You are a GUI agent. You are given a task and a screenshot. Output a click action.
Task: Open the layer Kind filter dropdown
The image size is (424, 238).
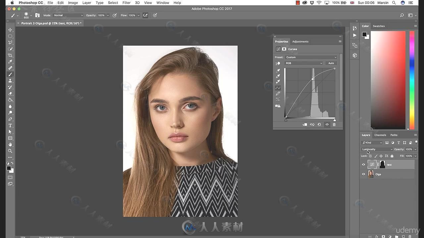click(x=372, y=143)
